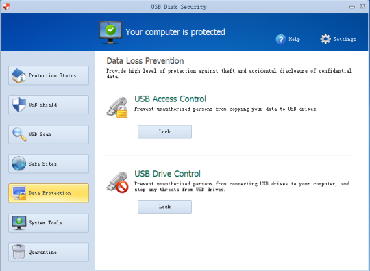Screen dimensions: 370x271
Task: Click the Safe Sites globe icon
Action: pyautogui.click(x=19, y=164)
